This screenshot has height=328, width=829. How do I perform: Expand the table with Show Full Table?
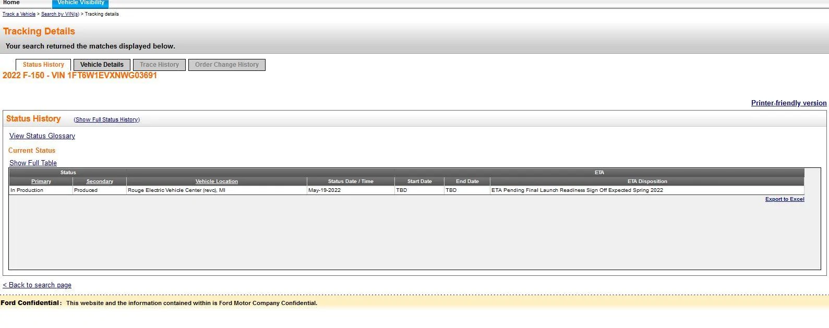[33, 163]
